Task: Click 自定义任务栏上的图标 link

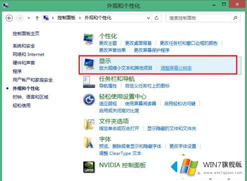Action: point(147,86)
